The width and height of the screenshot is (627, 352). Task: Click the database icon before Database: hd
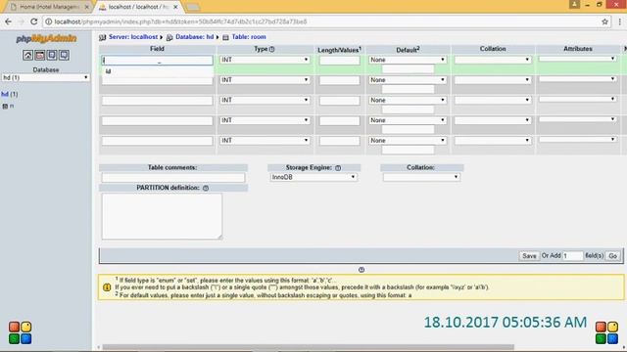coord(169,37)
